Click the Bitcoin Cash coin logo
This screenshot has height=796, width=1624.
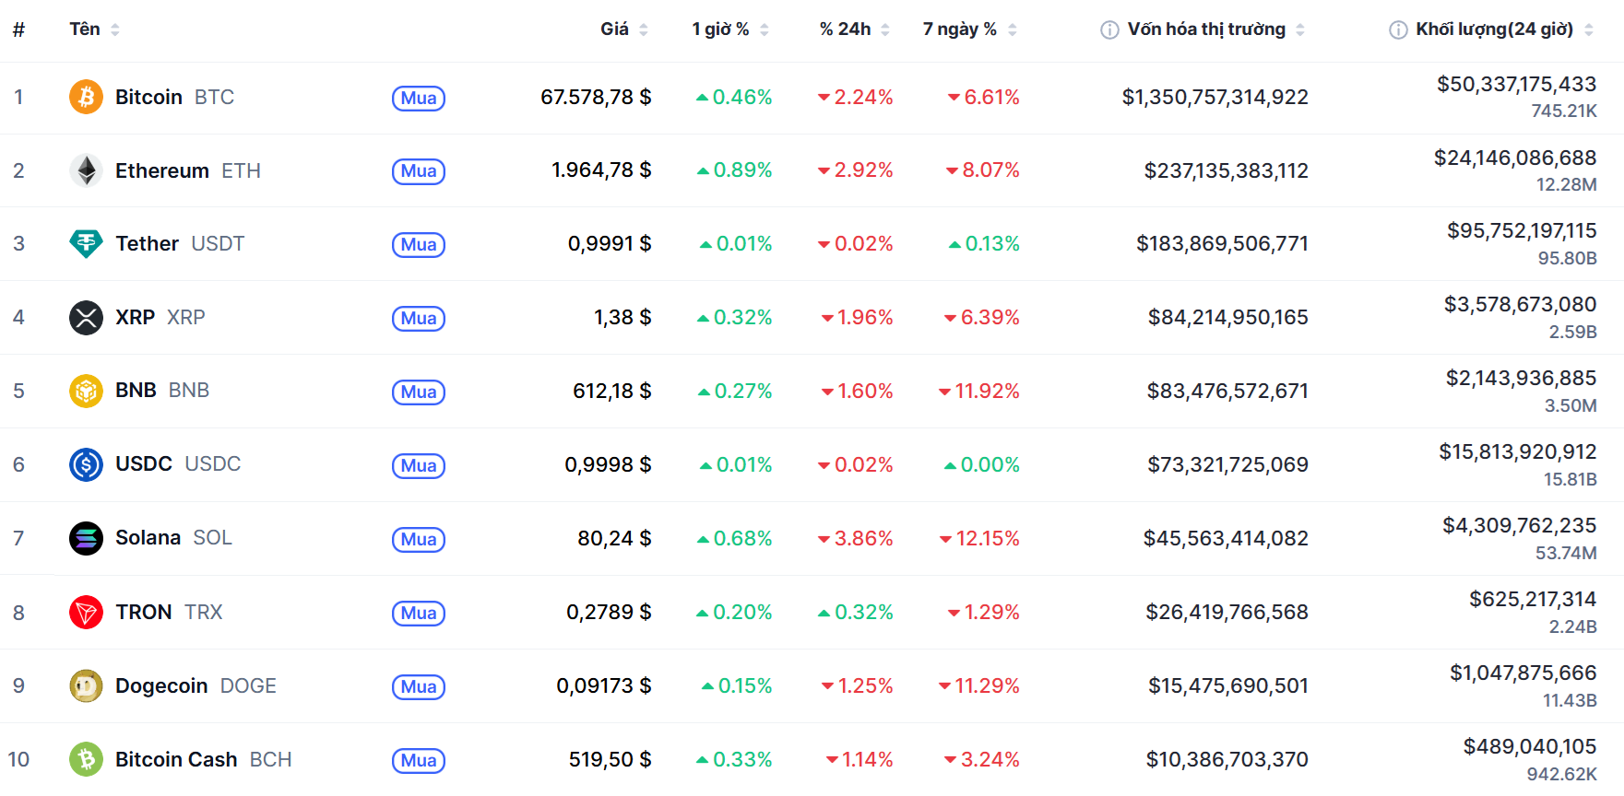86,759
